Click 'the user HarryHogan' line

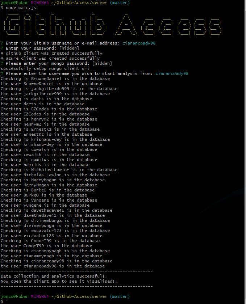tap(49, 185)
